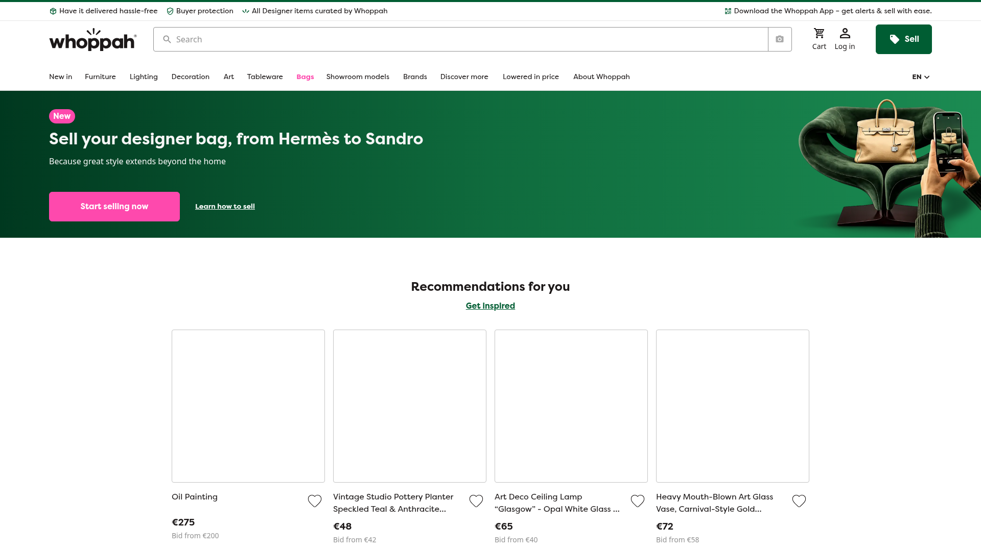Click the green Sell button
This screenshot has width=981, height=551.
pos(903,39)
